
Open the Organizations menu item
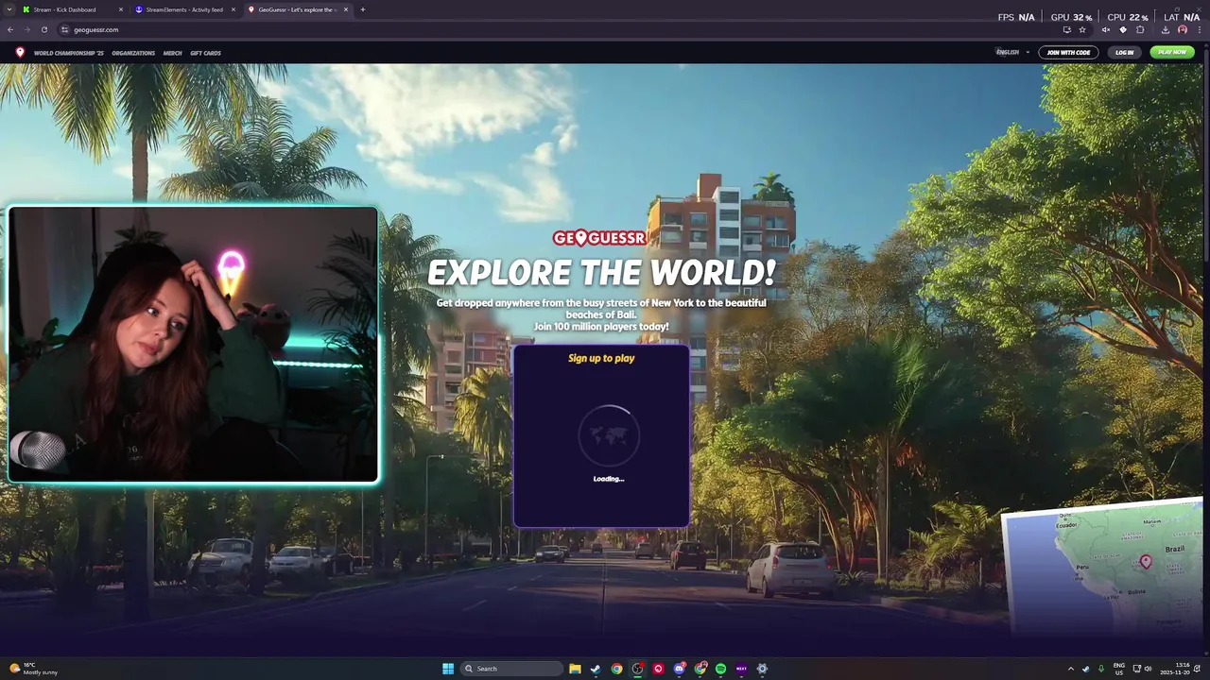coord(133,53)
